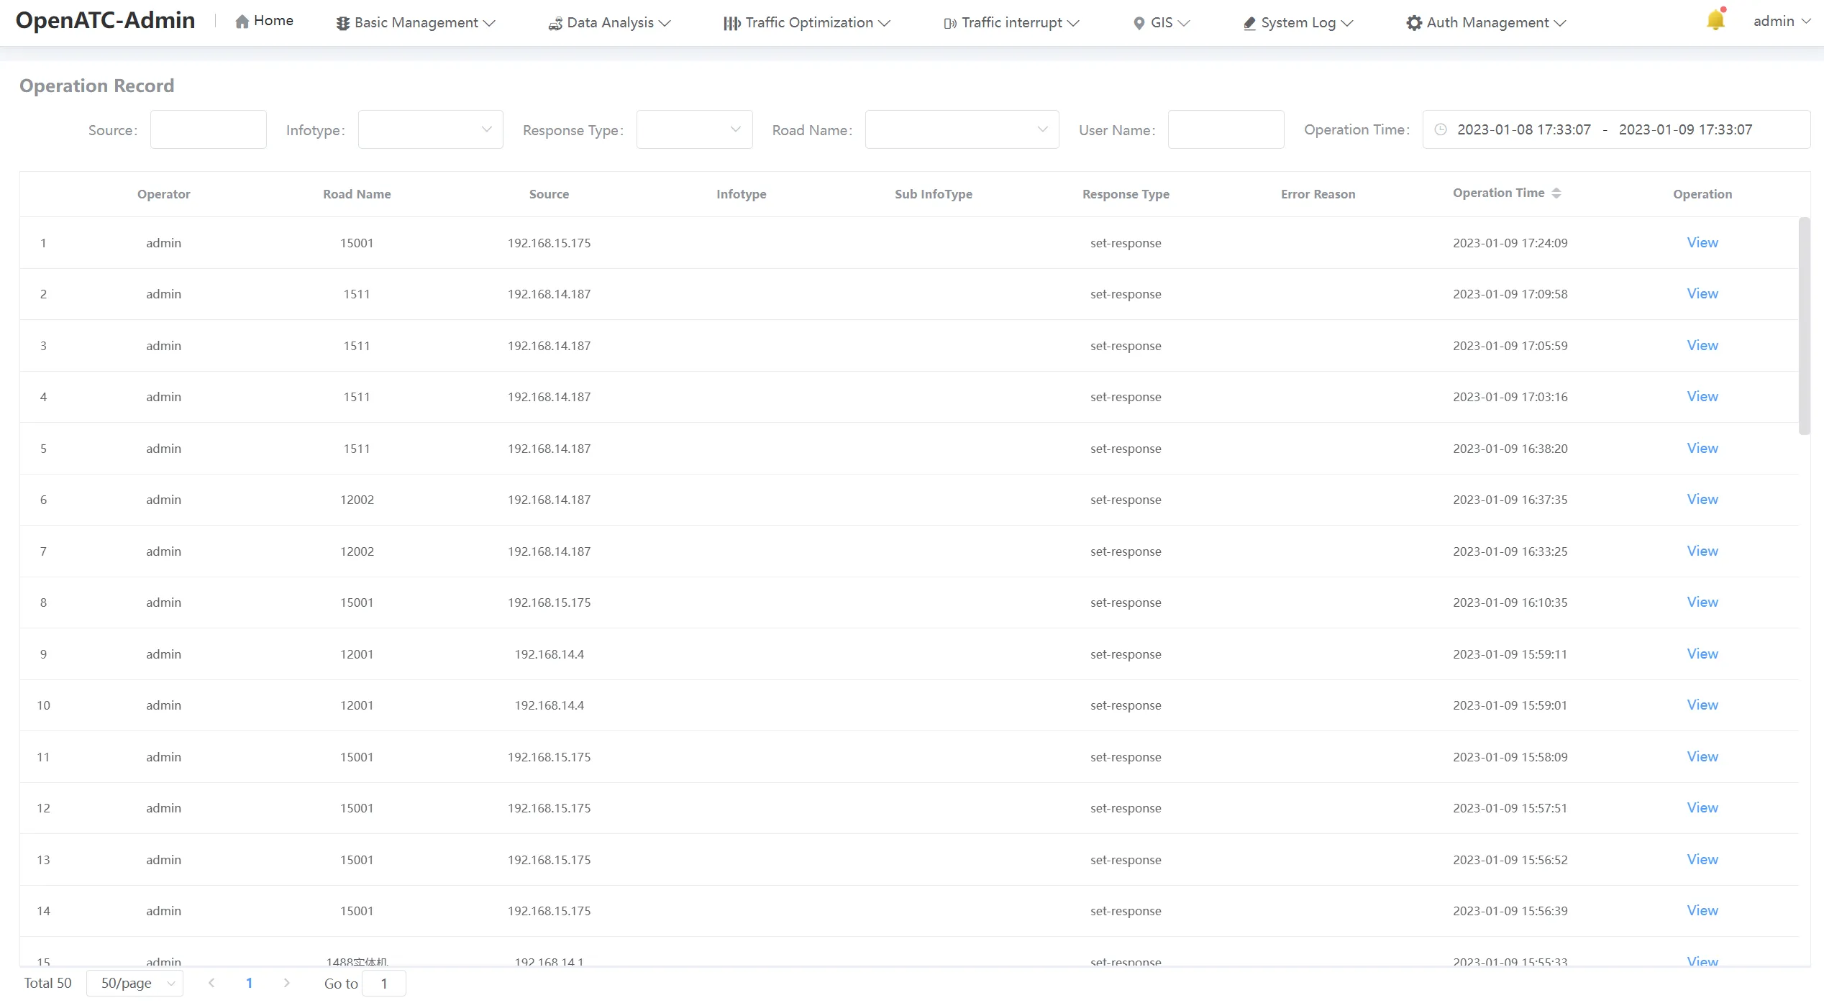Screen dimensions: 1824x1008
Task: View record 9 at 15:59:11
Action: (x=1702, y=654)
